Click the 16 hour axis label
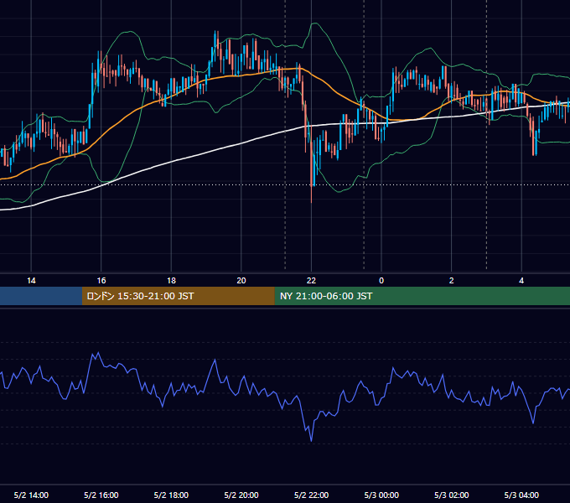The width and height of the screenshot is (570, 503). pyautogui.click(x=101, y=281)
